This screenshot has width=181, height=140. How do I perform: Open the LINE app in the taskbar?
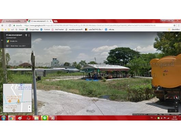click(44, 118)
